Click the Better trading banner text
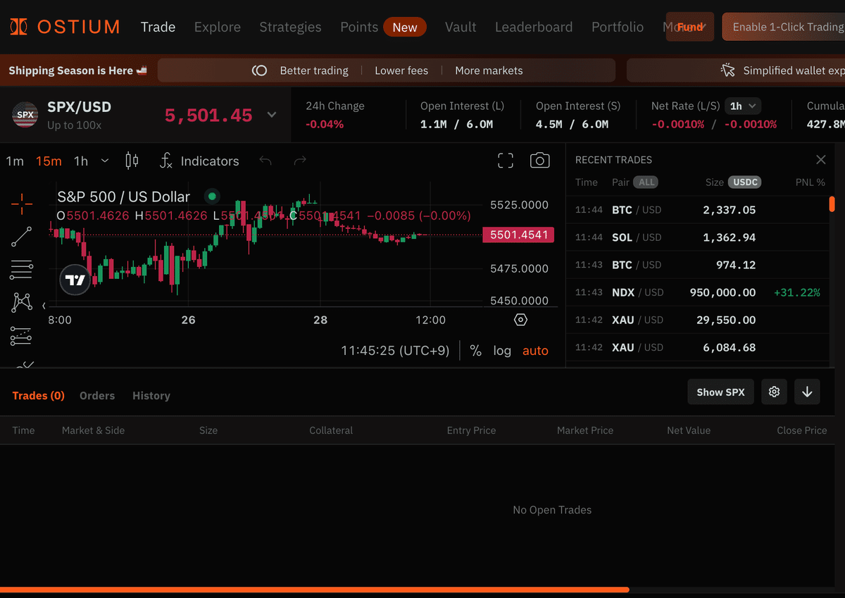The image size is (845, 598). (x=314, y=70)
